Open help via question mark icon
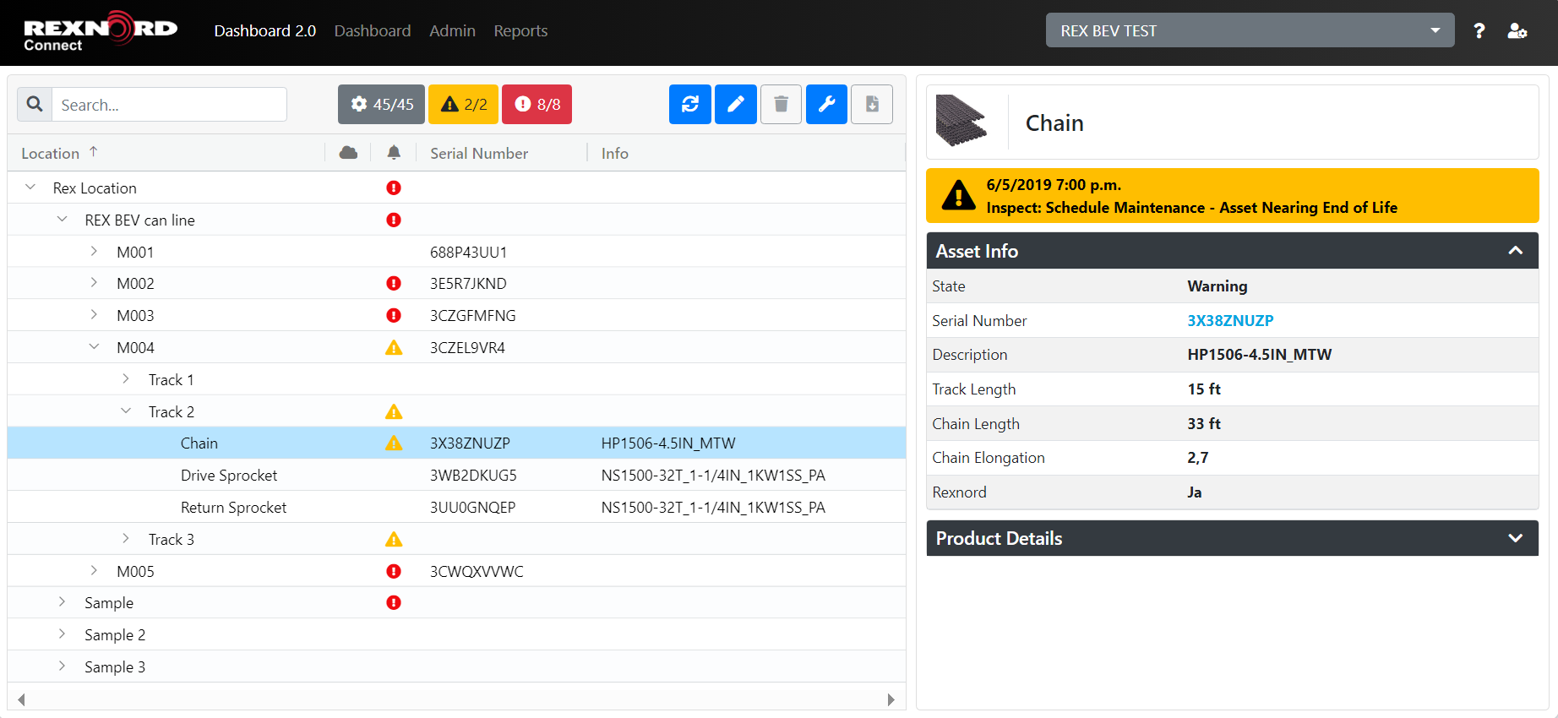Viewport: 1558px width, 718px height. coord(1479,31)
